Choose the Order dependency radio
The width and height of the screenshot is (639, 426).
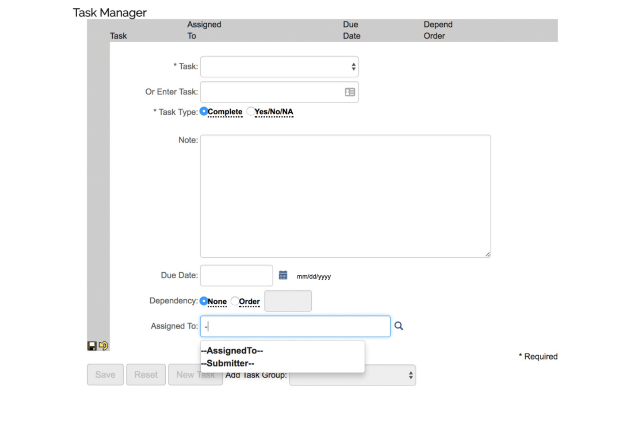pos(235,301)
